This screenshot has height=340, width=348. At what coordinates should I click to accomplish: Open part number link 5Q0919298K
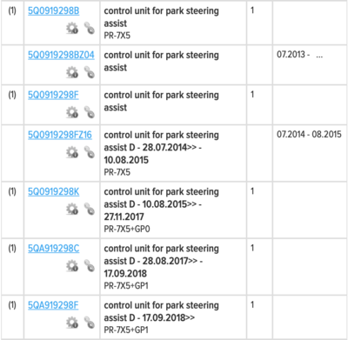[53, 191]
